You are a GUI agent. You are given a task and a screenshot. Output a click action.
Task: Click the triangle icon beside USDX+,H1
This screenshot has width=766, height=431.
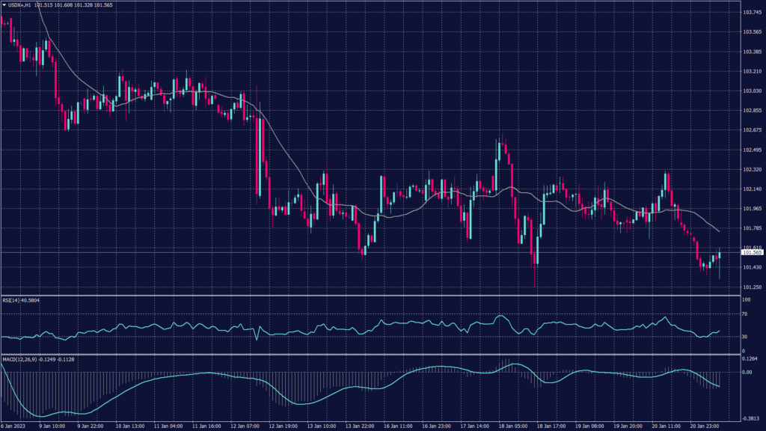click(4, 5)
